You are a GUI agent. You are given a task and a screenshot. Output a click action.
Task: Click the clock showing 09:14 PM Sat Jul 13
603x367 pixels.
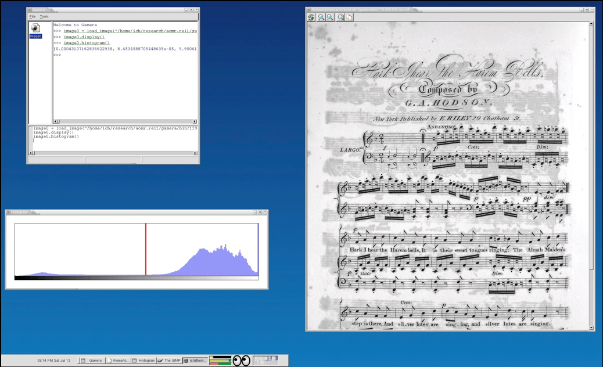pos(54,361)
